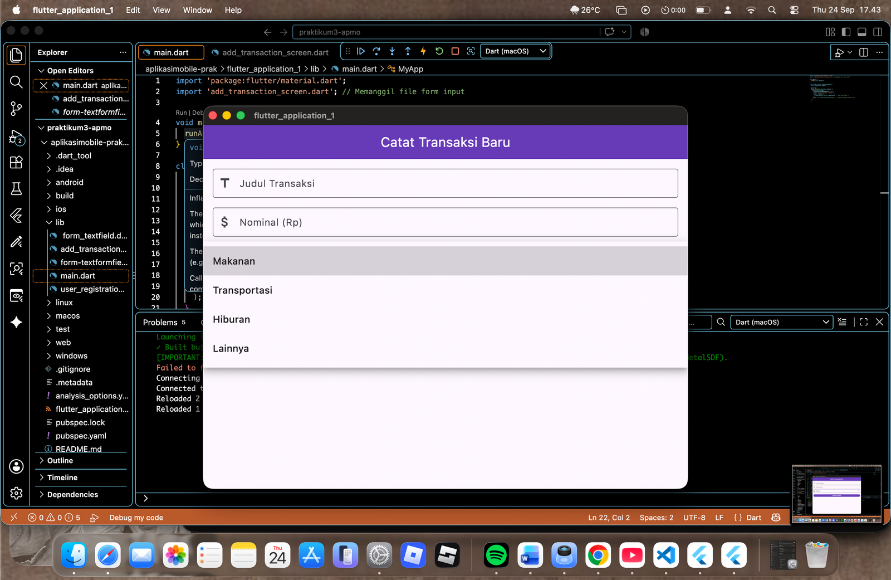Click the debug Step Over button
The width and height of the screenshot is (891, 580).
click(x=376, y=51)
